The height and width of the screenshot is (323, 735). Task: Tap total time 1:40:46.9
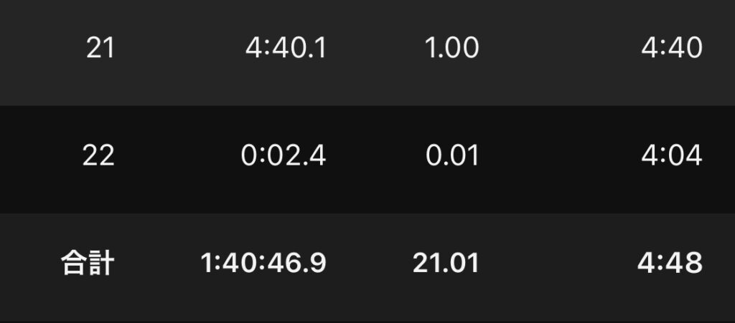(x=263, y=263)
